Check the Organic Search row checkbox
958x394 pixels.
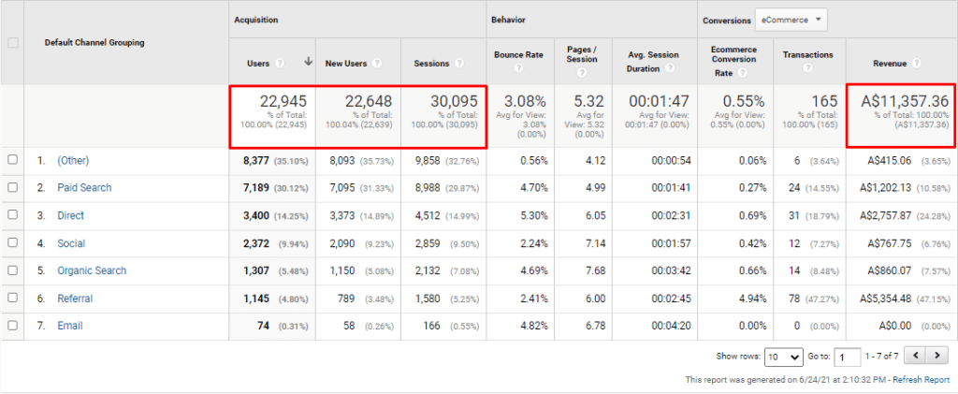pyautogui.click(x=12, y=270)
